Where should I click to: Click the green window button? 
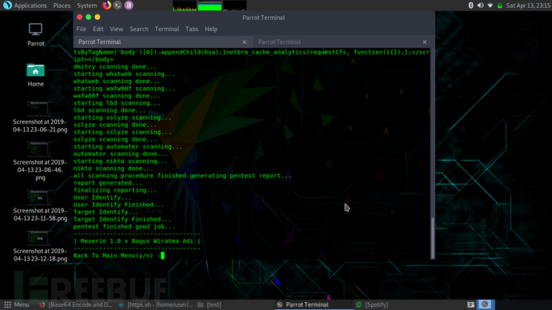pos(88,17)
